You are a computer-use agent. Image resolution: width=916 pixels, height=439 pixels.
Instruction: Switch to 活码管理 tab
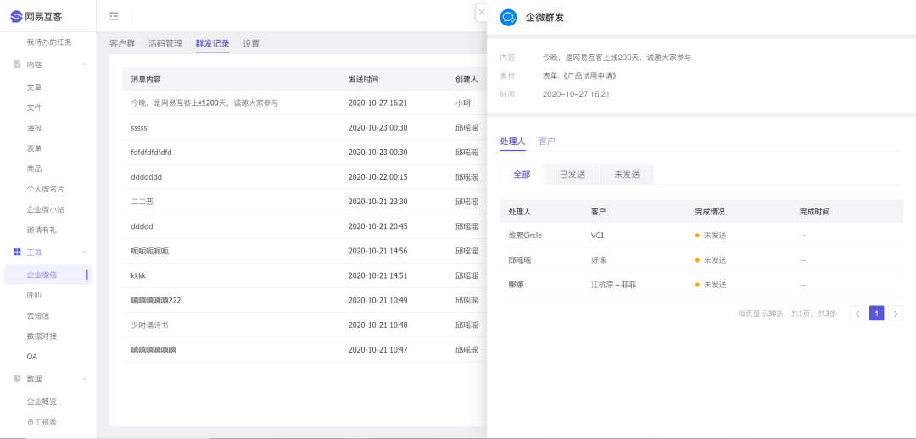(x=165, y=43)
